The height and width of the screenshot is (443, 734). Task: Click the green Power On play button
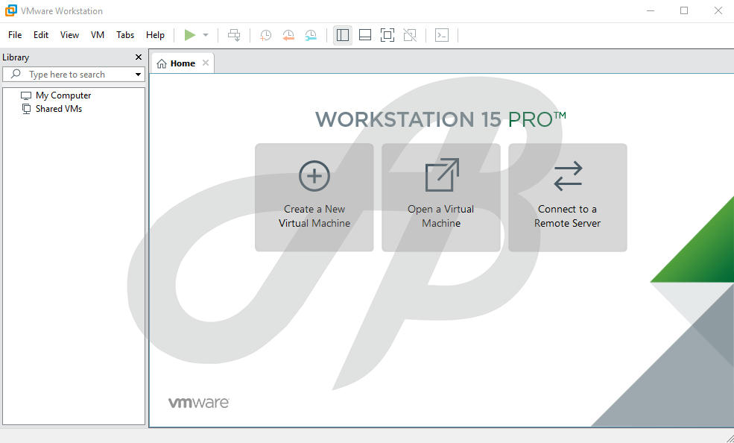189,35
